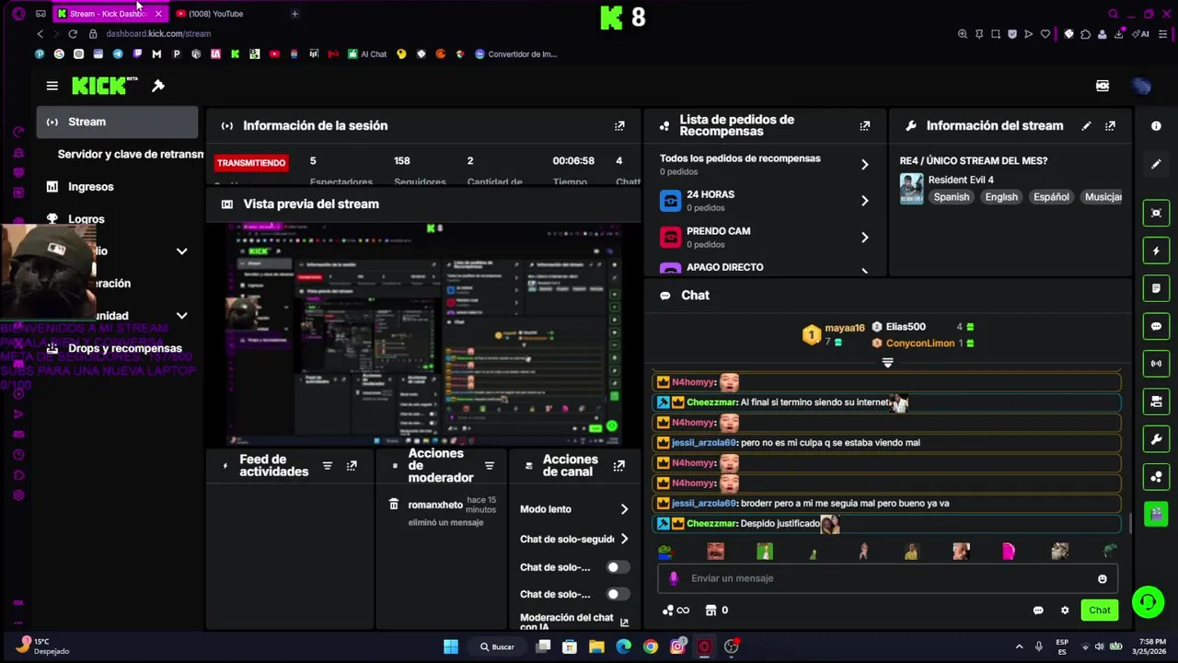Click the stream preview thumbnail
Viewport: 1178px width, 663px height.
point(423,334)
